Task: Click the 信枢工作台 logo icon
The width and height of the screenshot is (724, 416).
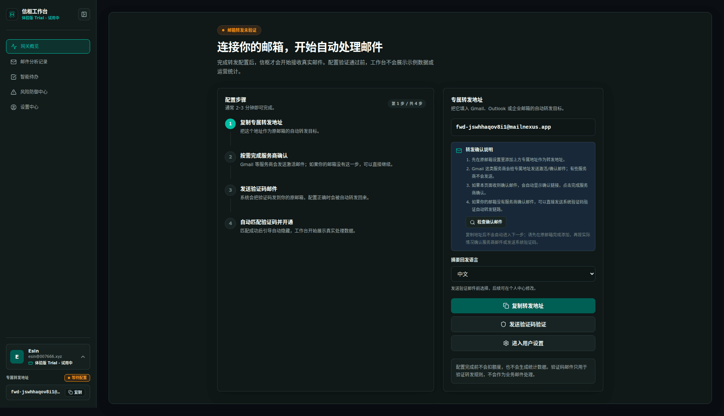Action: [x=12, y=14]
